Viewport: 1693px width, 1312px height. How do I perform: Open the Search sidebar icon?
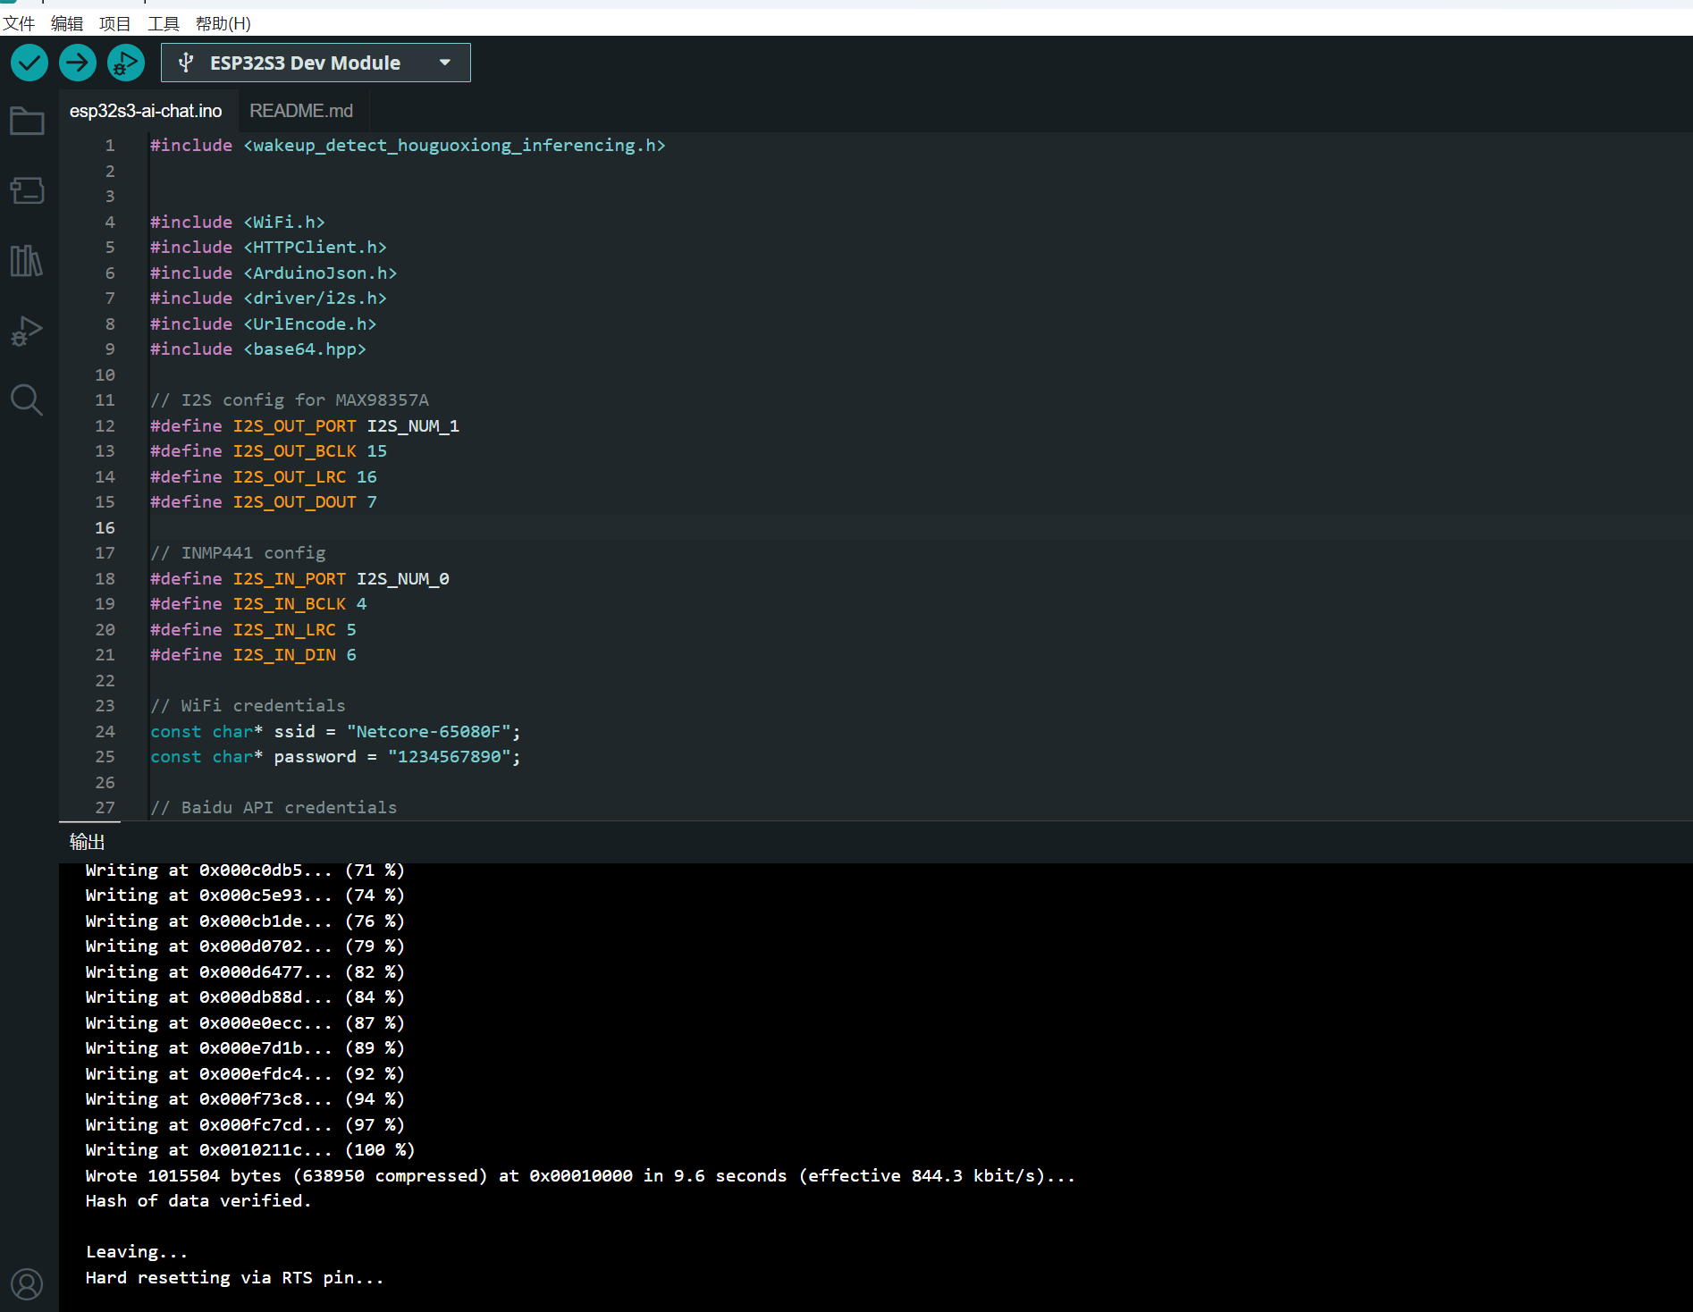pos(27,399)
